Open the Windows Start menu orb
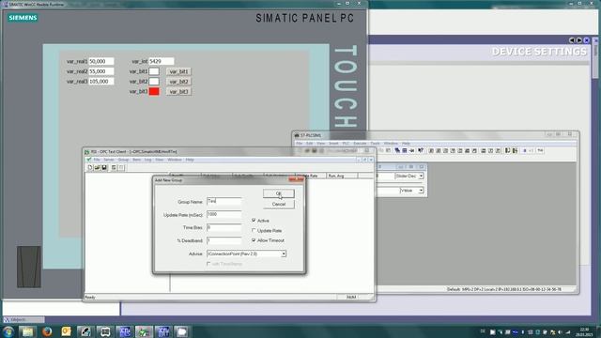Screen dimensions: 601x338 (8, 331)
